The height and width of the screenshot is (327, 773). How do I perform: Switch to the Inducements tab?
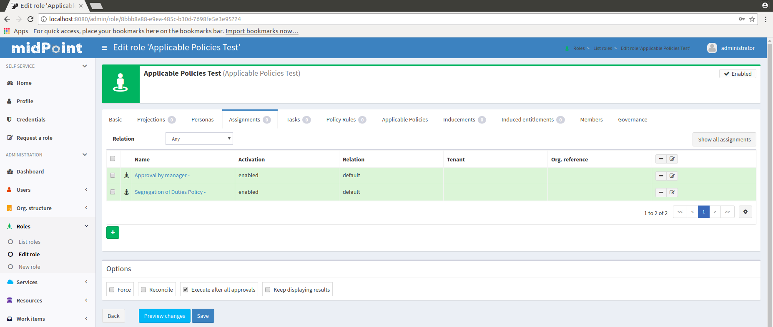459,120
